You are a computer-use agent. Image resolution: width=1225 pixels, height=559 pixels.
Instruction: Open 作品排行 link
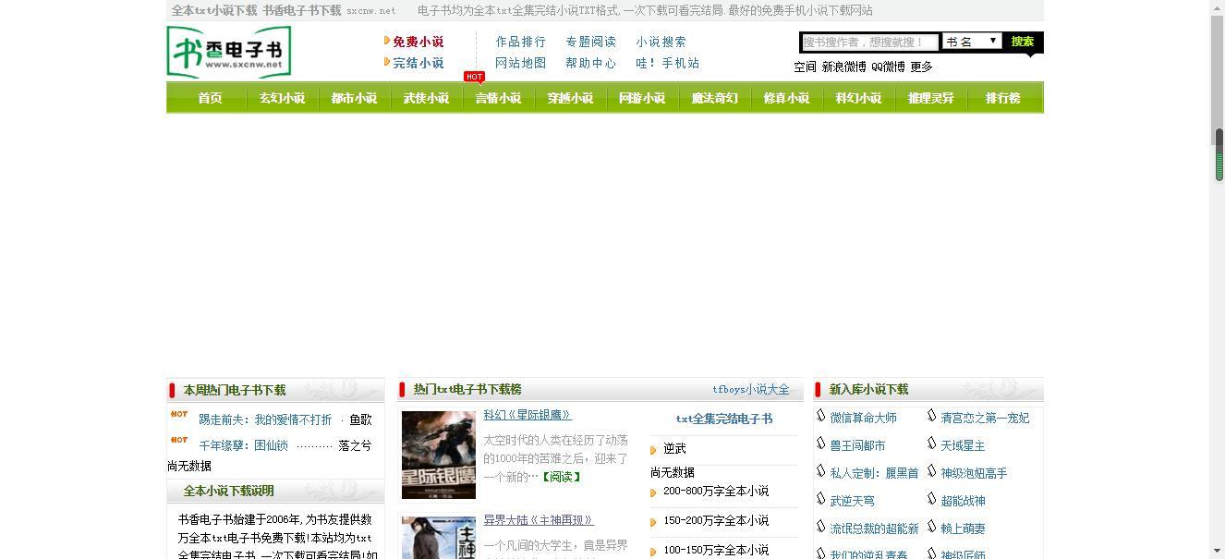tap(521, 42)
